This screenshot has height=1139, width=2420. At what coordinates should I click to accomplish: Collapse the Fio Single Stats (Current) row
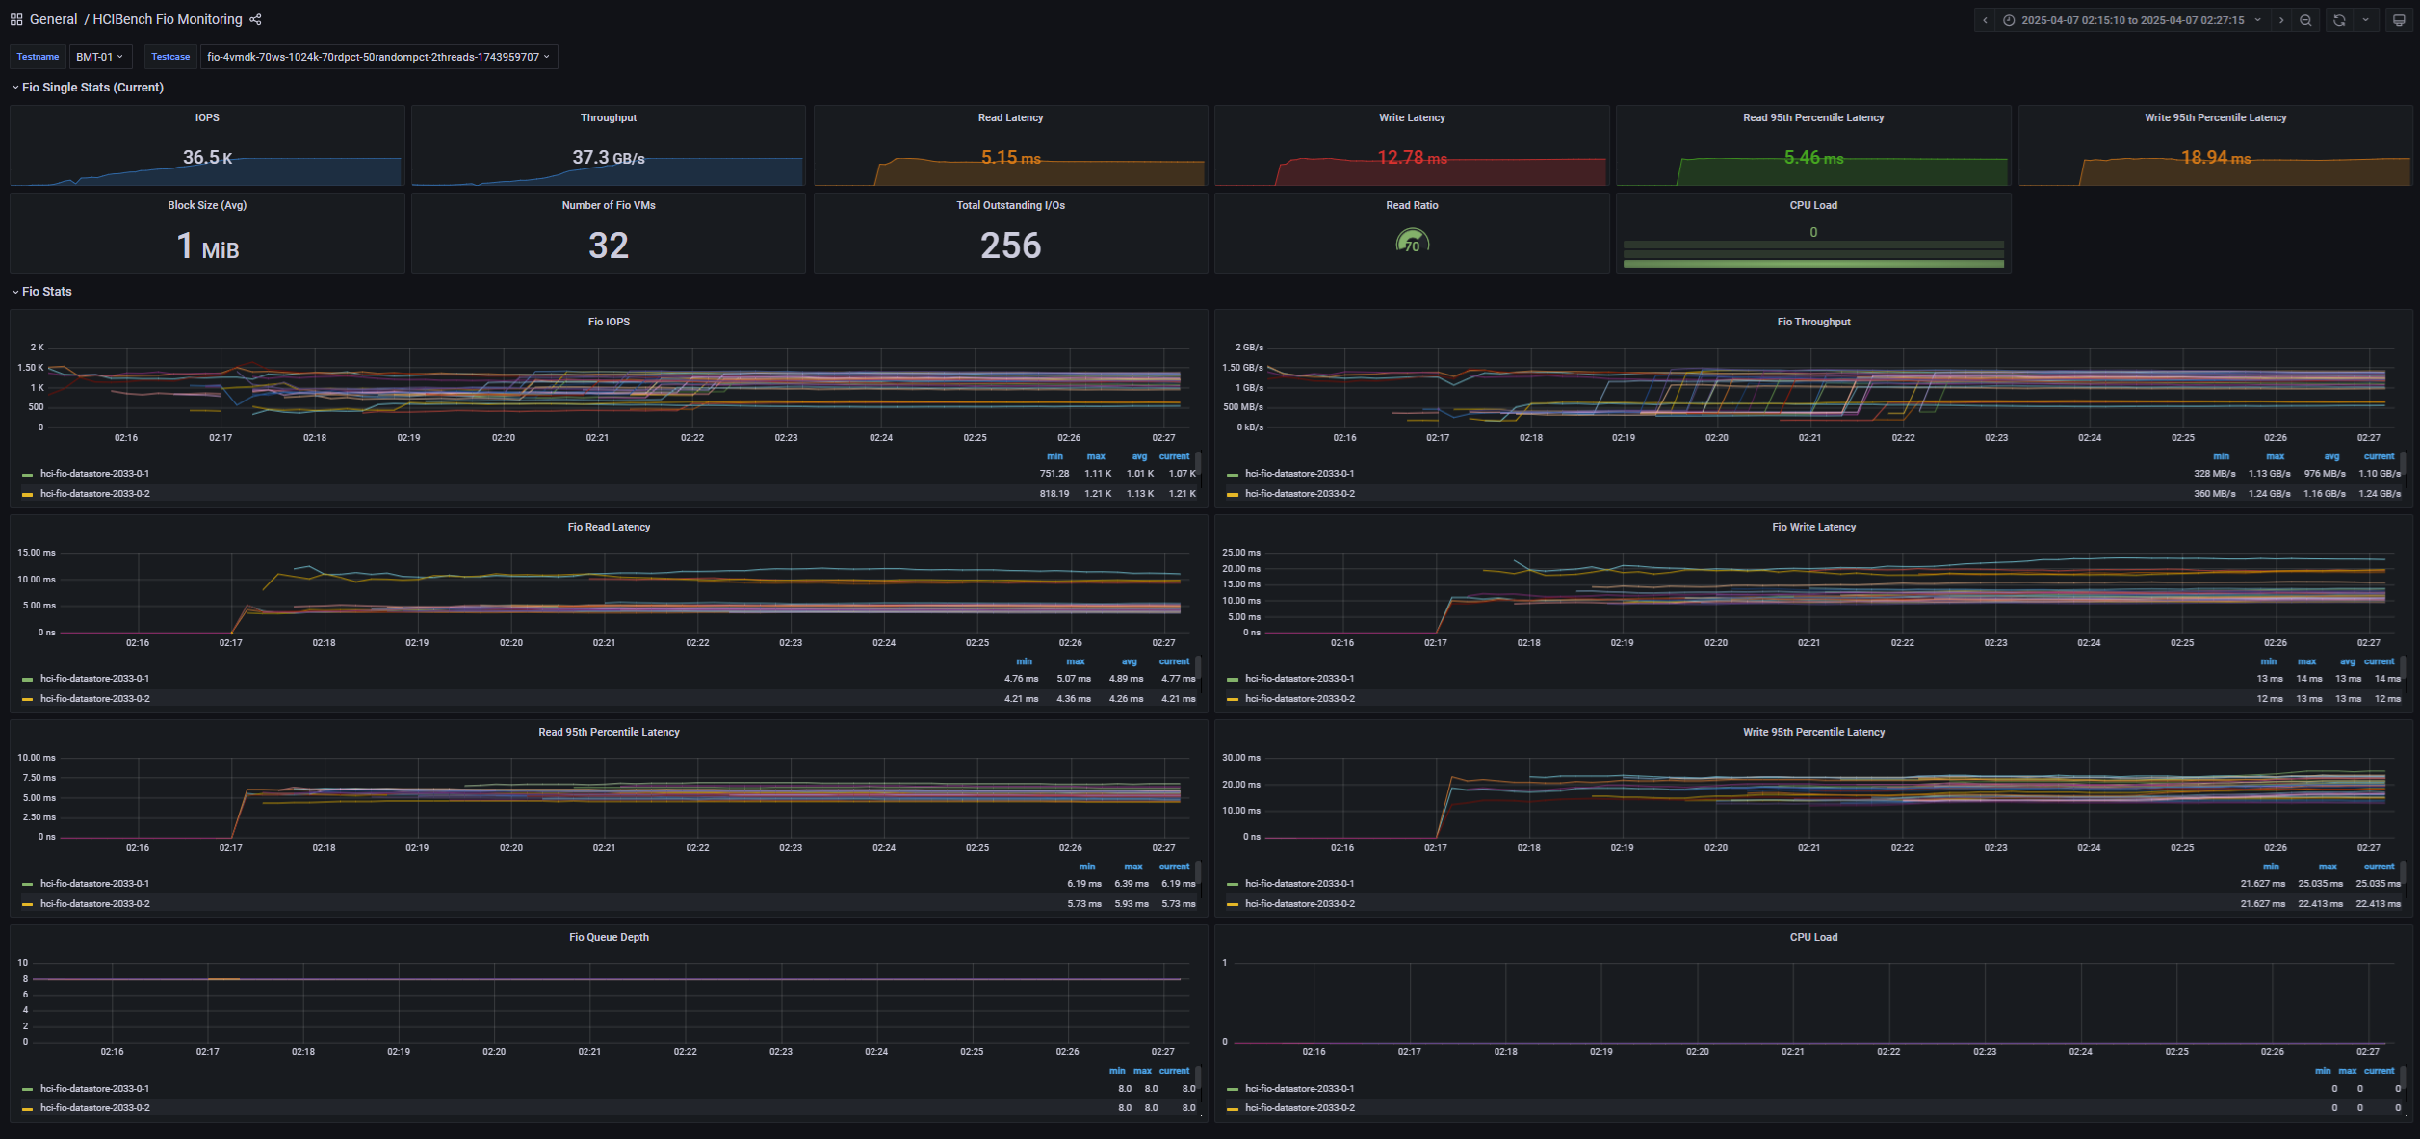pyautogui.click(x=92, y=88)
